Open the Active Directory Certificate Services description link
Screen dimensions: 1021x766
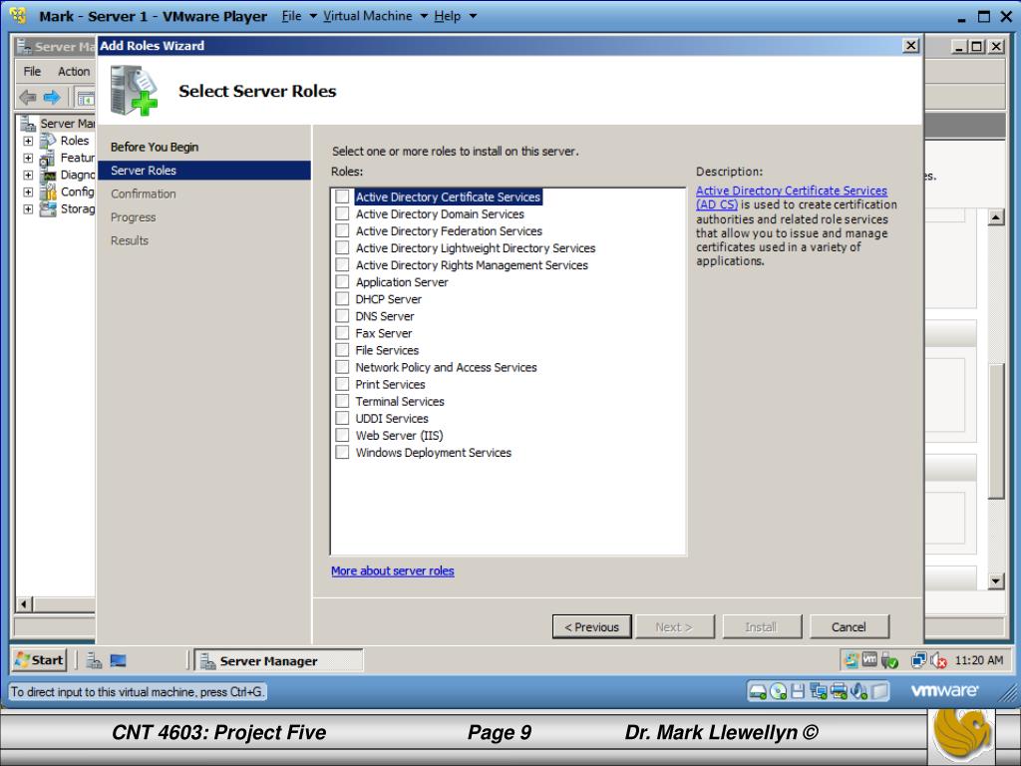point(791,197)
